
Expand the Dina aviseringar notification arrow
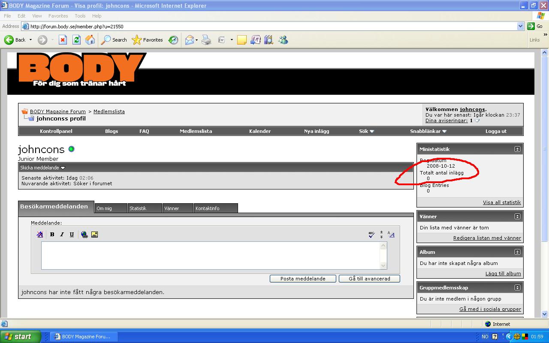pos(477,121)
